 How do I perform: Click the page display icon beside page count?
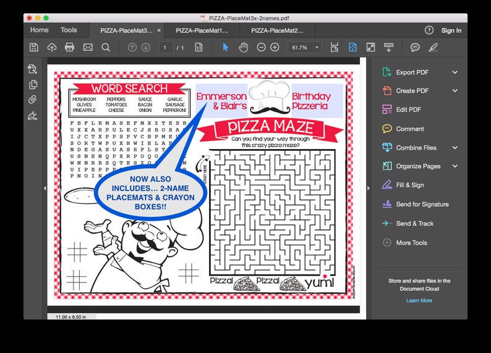click(199, 47)
